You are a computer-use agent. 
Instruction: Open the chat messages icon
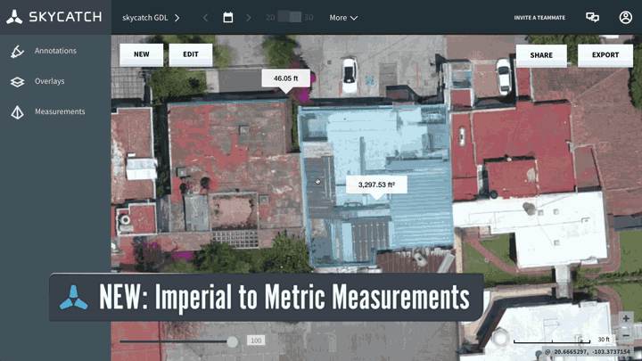592,17
